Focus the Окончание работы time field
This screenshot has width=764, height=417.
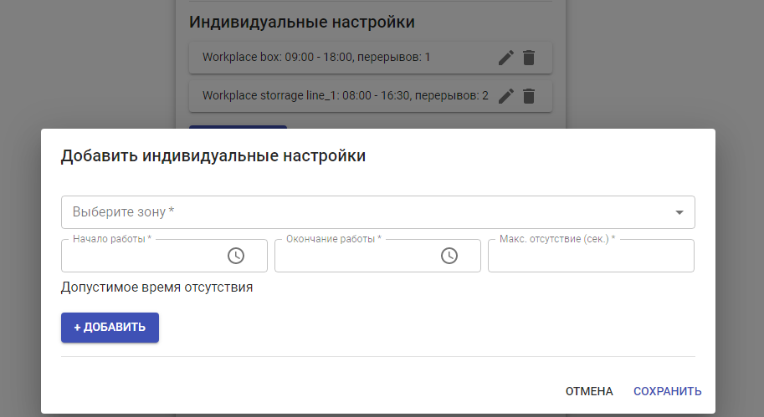click(356, 257)
